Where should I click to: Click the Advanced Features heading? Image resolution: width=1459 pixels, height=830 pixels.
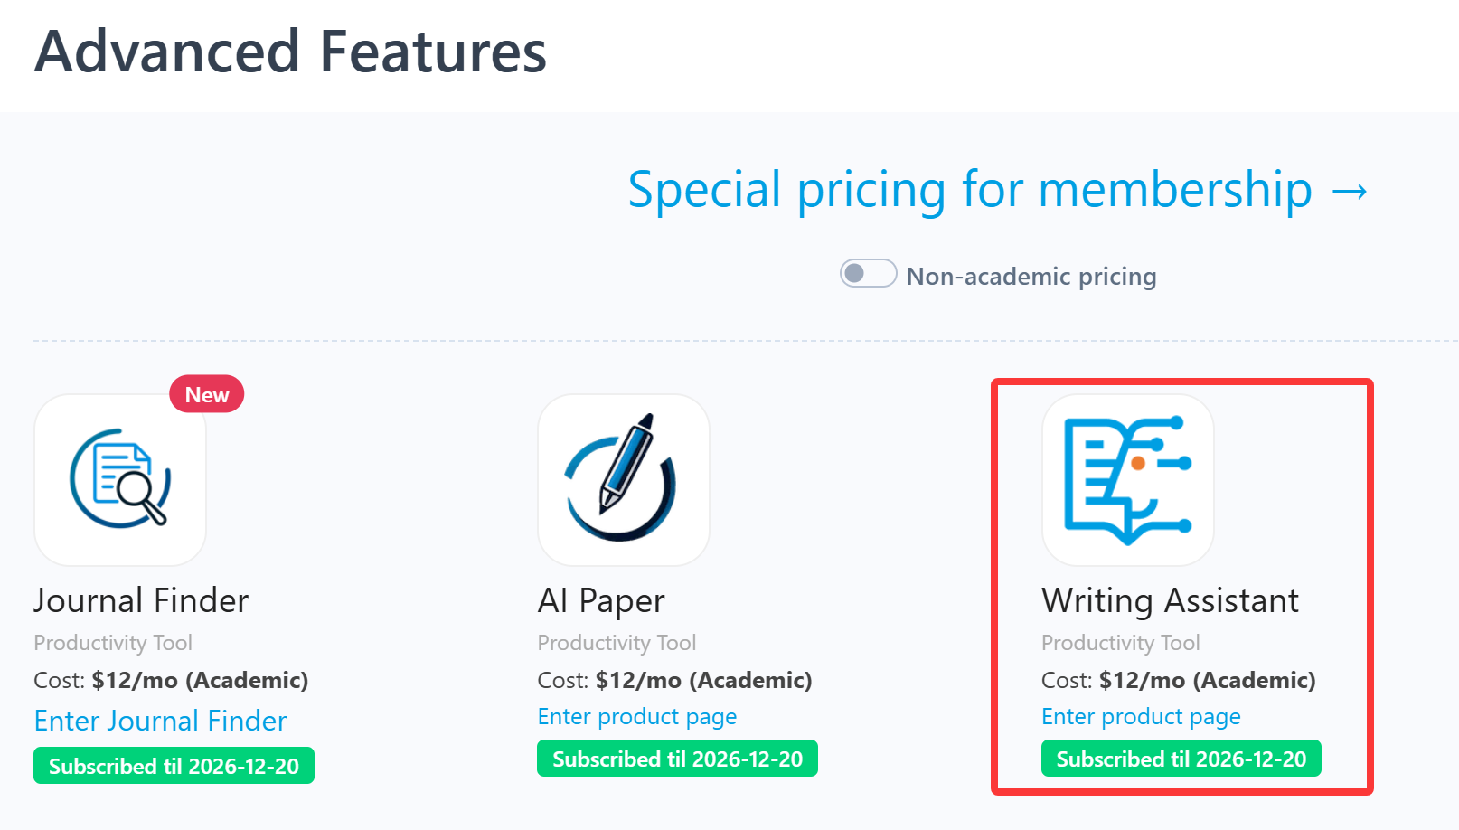coord(290,52)
